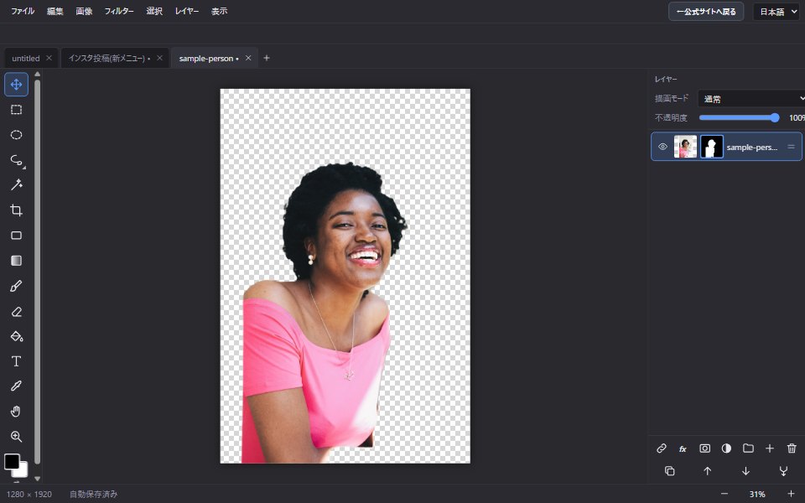805x503 pixels.
Task: Activate the Paint Bucket fill tool
Action: pyautogui.click(x=17, y=336)
